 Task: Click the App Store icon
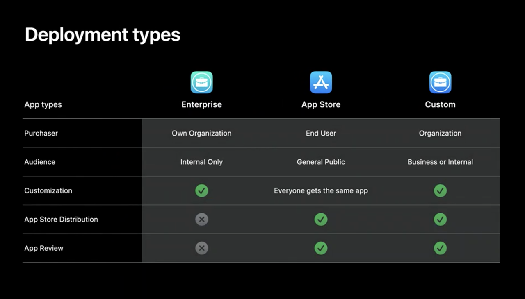pyautogui.click(x=321, y=82)
